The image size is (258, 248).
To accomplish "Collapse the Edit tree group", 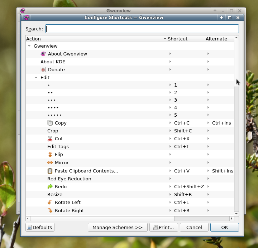I will (36, 77).
